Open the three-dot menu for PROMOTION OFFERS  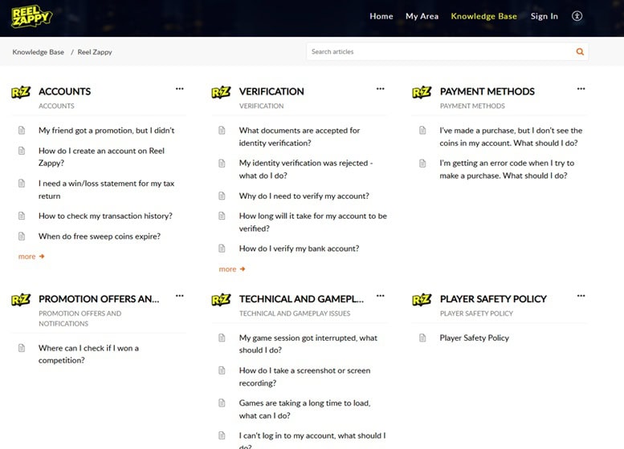click(x=179, y=296)
